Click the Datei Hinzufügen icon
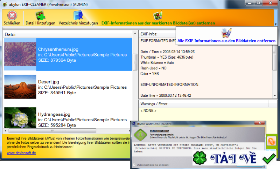 tap(40, 15)
